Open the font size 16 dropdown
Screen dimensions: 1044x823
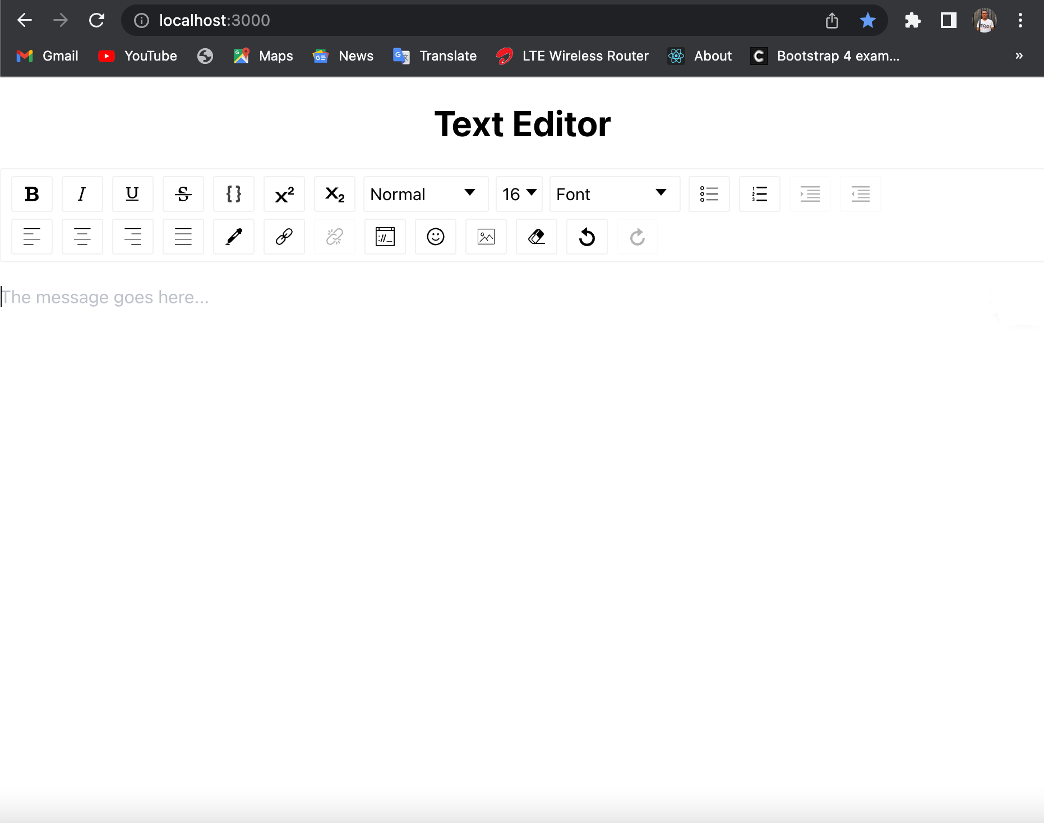(519, 194)
